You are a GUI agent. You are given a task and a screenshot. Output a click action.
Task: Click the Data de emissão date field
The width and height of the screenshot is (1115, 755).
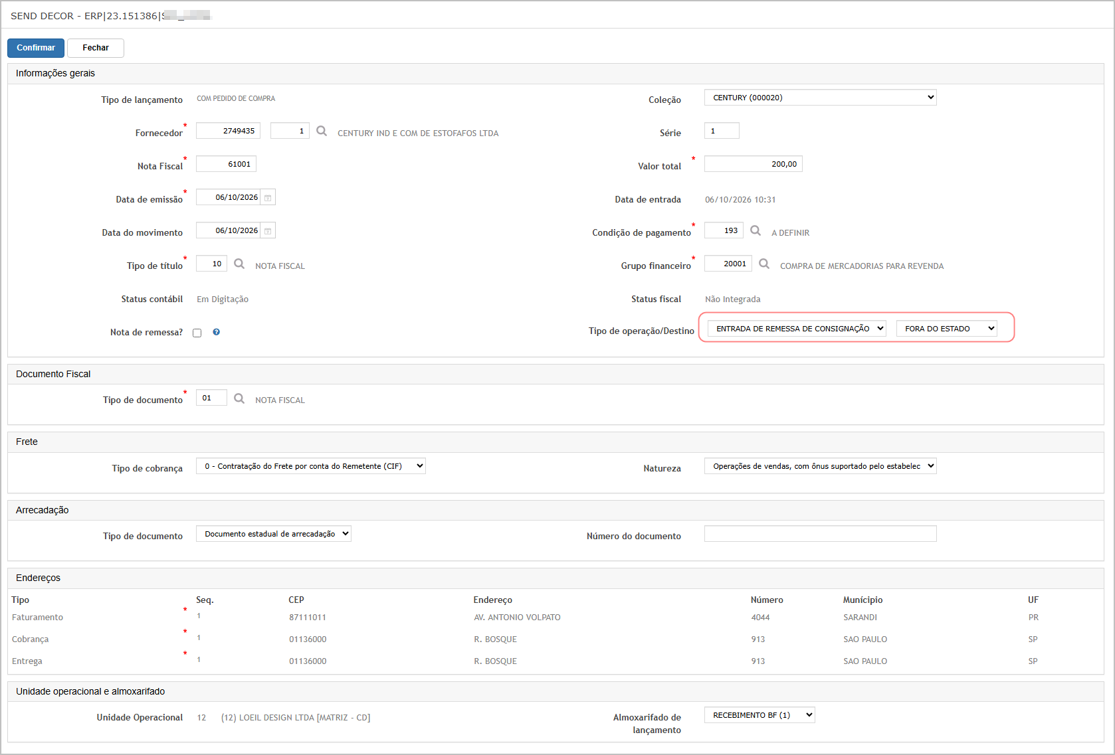click(x=228, y=197)
